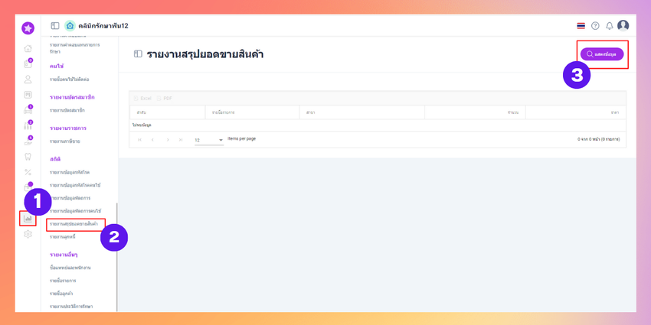The width and height of the screenshot is (651, 325).
Task: Open the patient person icon in sidebar
Action: 28,79
